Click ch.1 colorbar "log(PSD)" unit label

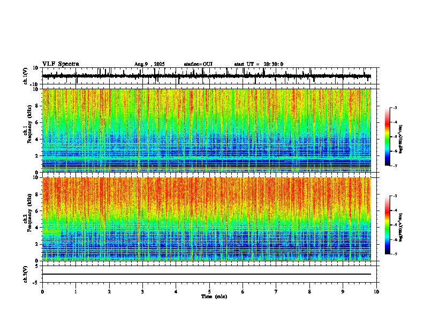401,139
